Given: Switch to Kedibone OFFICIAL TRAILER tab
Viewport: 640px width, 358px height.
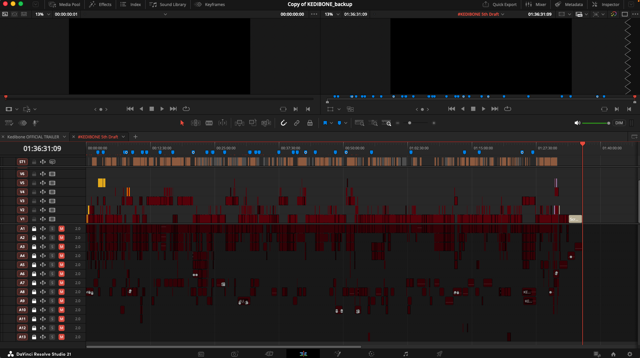Looking at the screenshot, I should (33, 137).
